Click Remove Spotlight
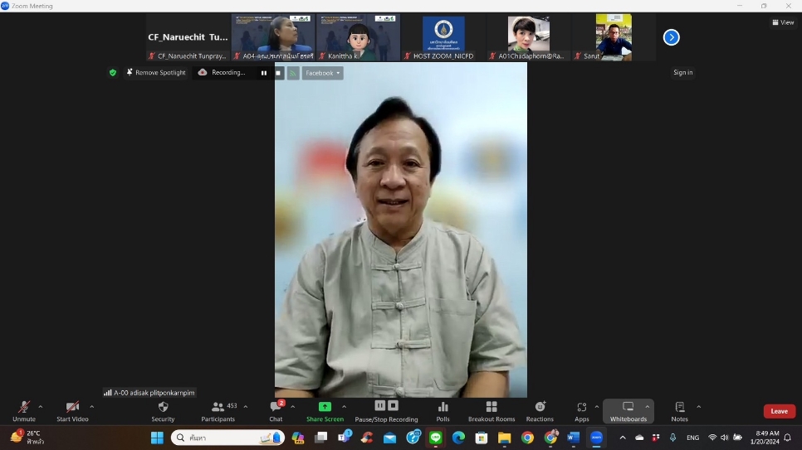 tap(156, 73)
